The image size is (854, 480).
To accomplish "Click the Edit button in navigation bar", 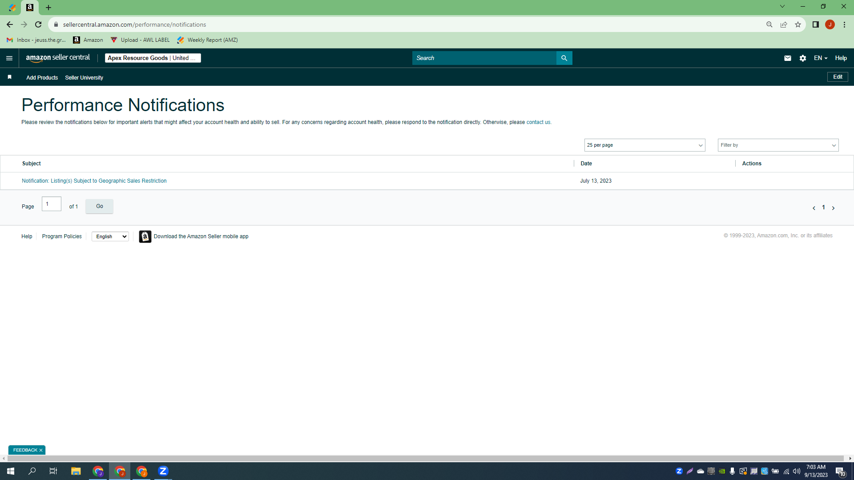I will pyautogui.click(x=838, y=77).
